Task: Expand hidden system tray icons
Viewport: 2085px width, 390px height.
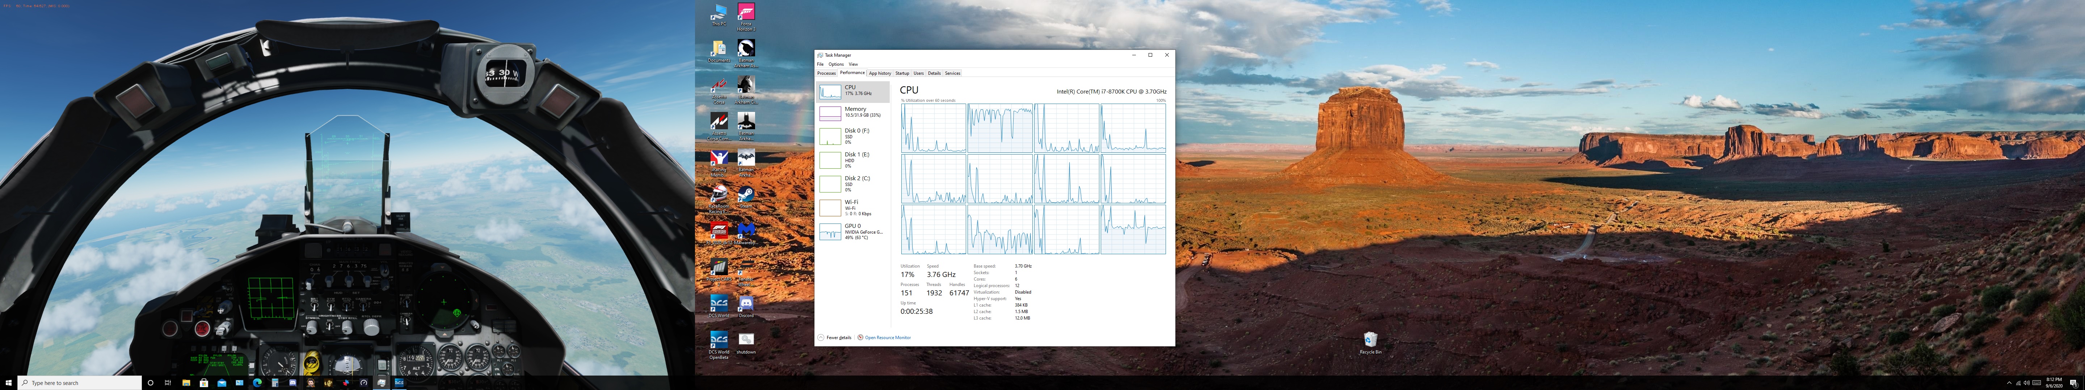Action: (x=2010, y=383)
